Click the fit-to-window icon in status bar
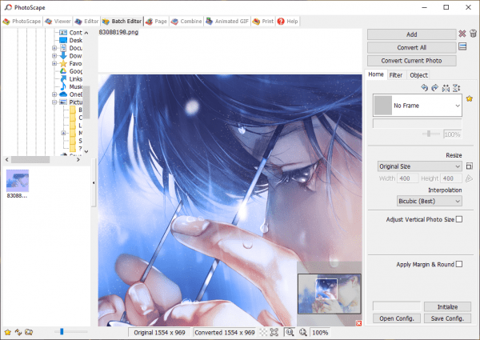This screenshot has width=480, height=340. tap(274, 332)
